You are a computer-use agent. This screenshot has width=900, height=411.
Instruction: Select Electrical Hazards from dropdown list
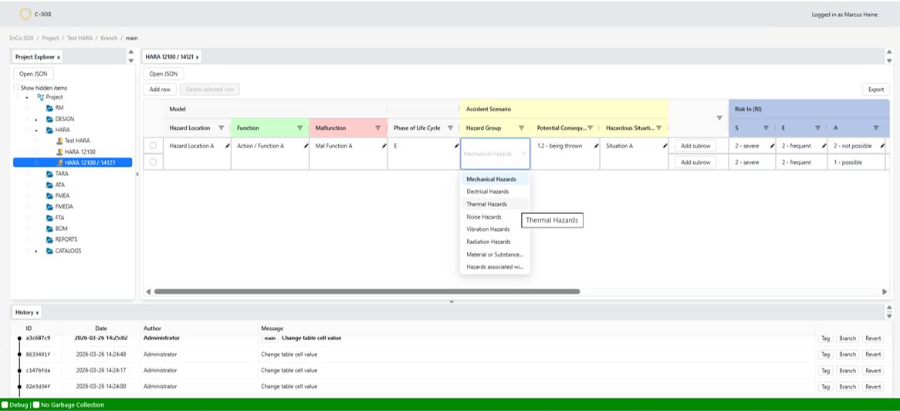tap(487, 192)
